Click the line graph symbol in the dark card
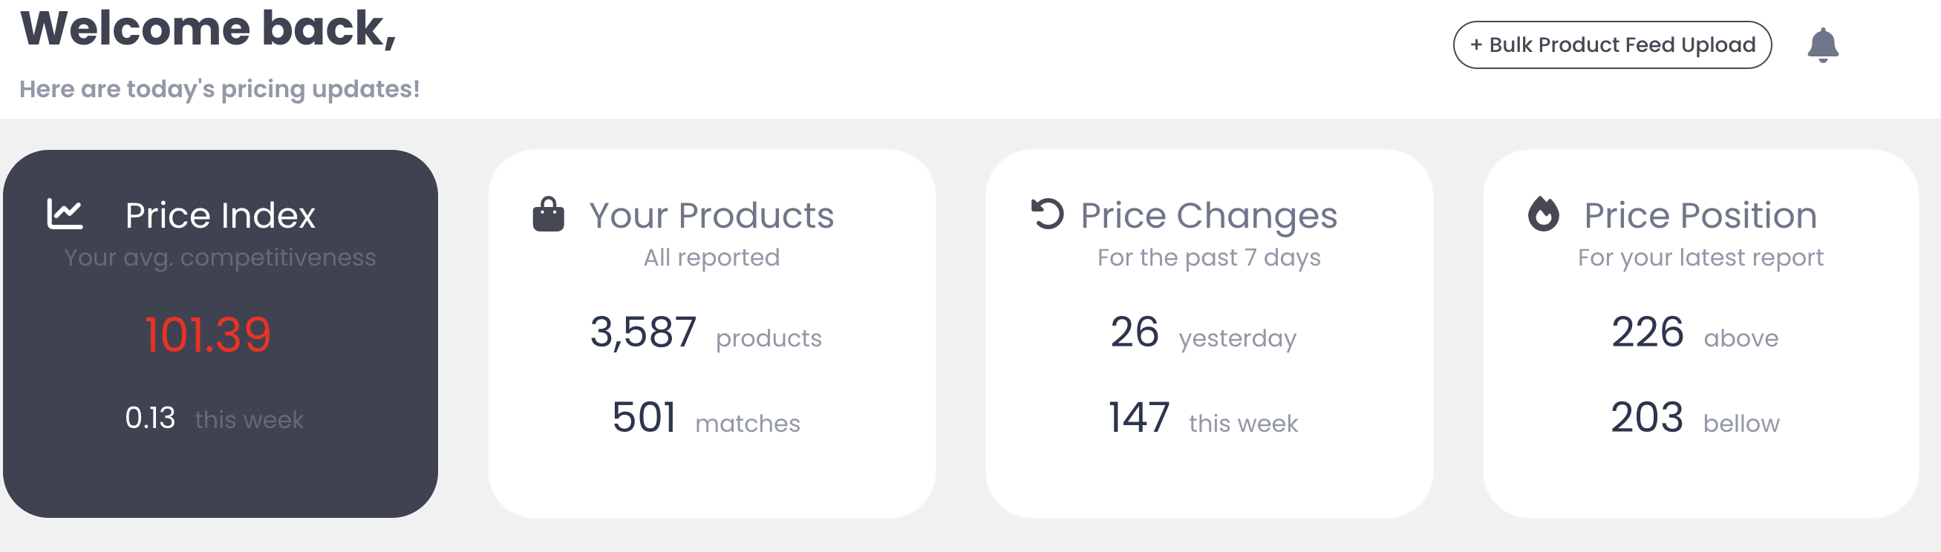This screenshot has height=552, width=1941. point(66,213)
